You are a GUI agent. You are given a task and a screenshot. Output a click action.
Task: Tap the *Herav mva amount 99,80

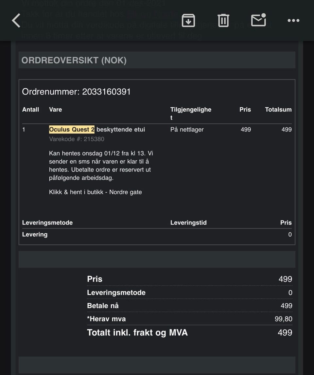coord(283,319)
